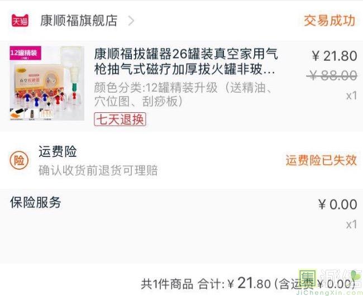This screenshot has width=363, height=296.
Task: Tap the 七天退换 return policy tag
Action: (120, 119)
